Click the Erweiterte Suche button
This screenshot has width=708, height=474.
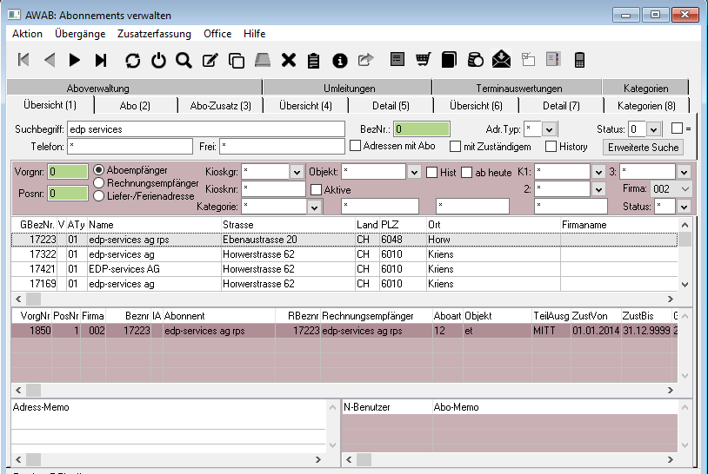pyautogui.click(x=644, y=147)
